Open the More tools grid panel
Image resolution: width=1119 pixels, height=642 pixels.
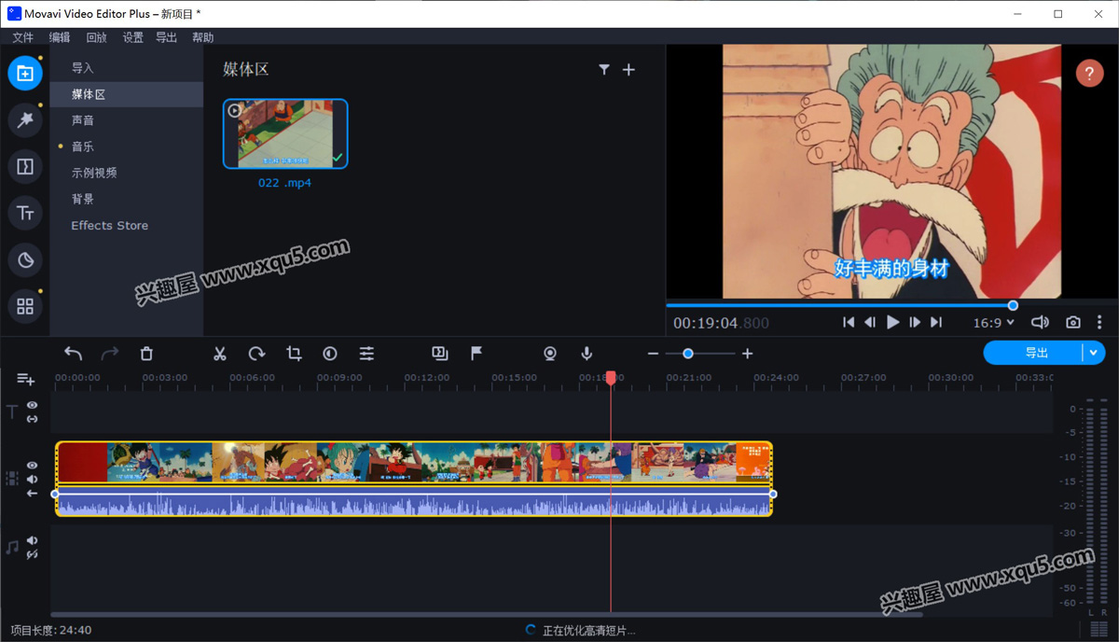click(25, 306)
